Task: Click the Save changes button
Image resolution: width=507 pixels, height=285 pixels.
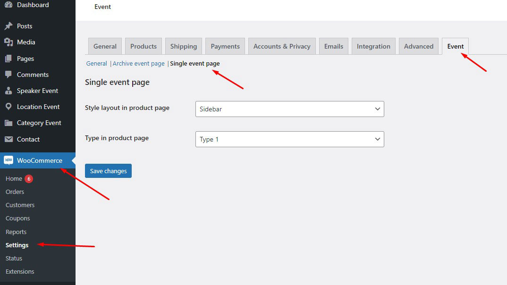Action: point(108,171)
